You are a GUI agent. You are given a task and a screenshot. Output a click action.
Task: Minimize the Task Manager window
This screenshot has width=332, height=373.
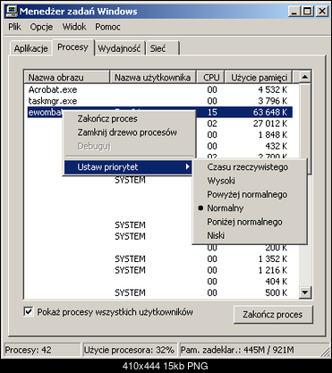pos(294,12)
